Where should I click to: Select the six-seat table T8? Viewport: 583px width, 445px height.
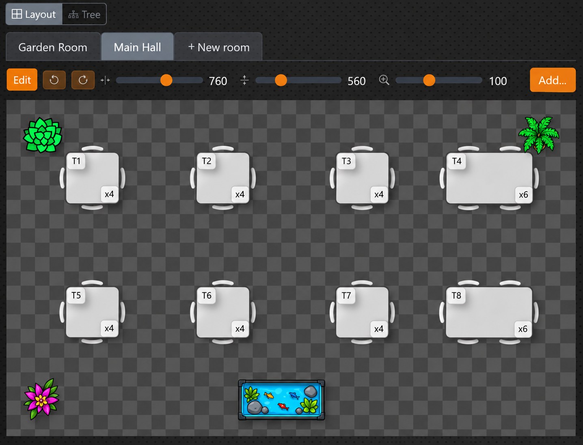tap(489, 312)
